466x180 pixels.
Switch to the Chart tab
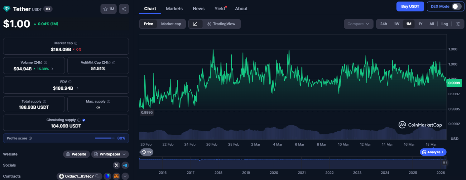(x=150, y=9)
